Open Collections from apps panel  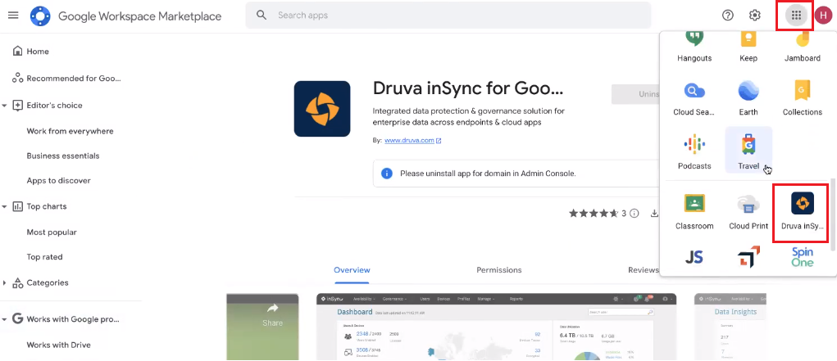[x=803, y=97]
